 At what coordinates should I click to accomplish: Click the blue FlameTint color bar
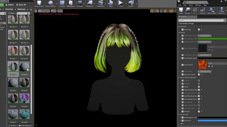[x=212, y=121]
